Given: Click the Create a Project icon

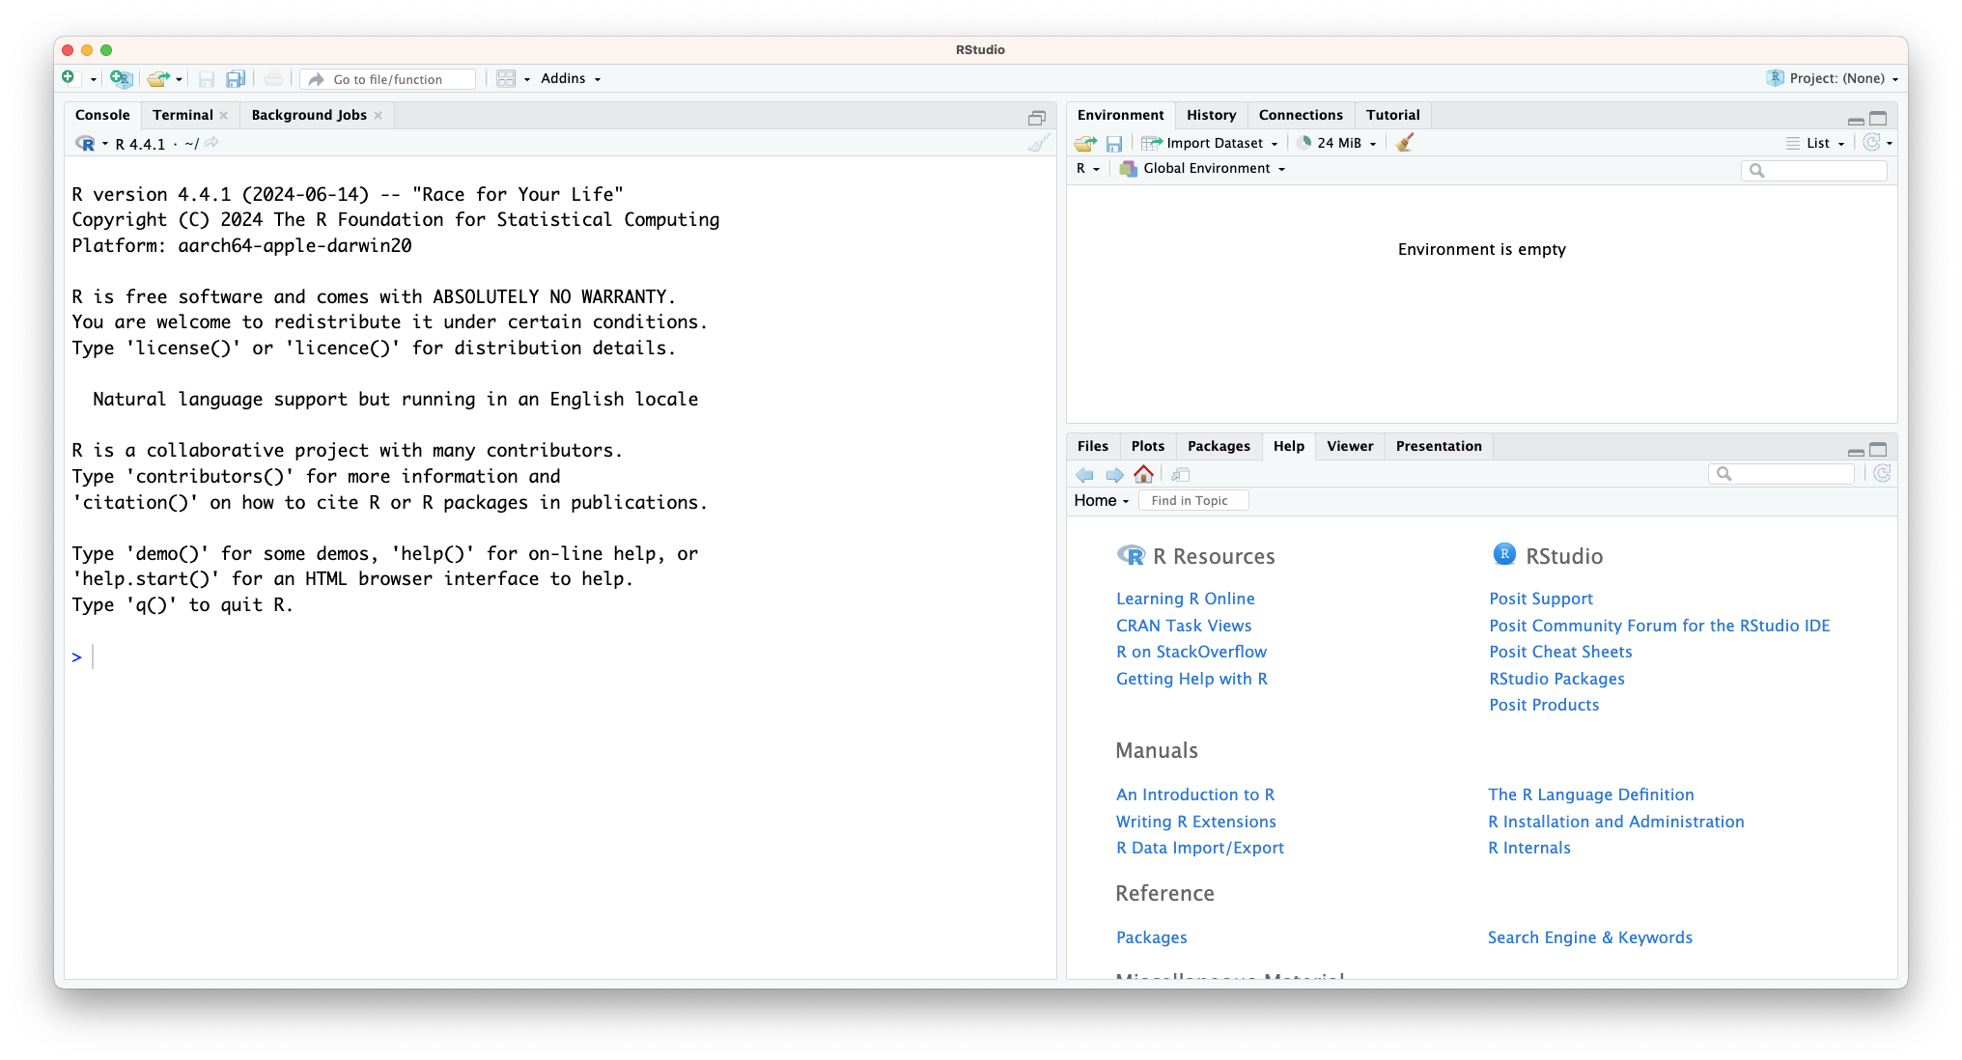Looking at the screenshot, I should coord(121,78).
